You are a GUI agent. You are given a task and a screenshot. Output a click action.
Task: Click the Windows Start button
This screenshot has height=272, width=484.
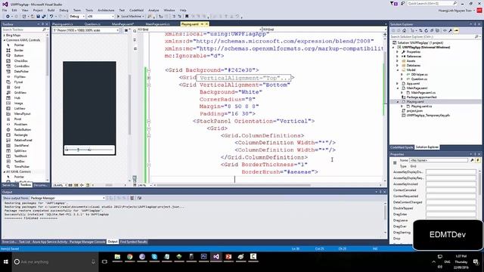(6, 262)
